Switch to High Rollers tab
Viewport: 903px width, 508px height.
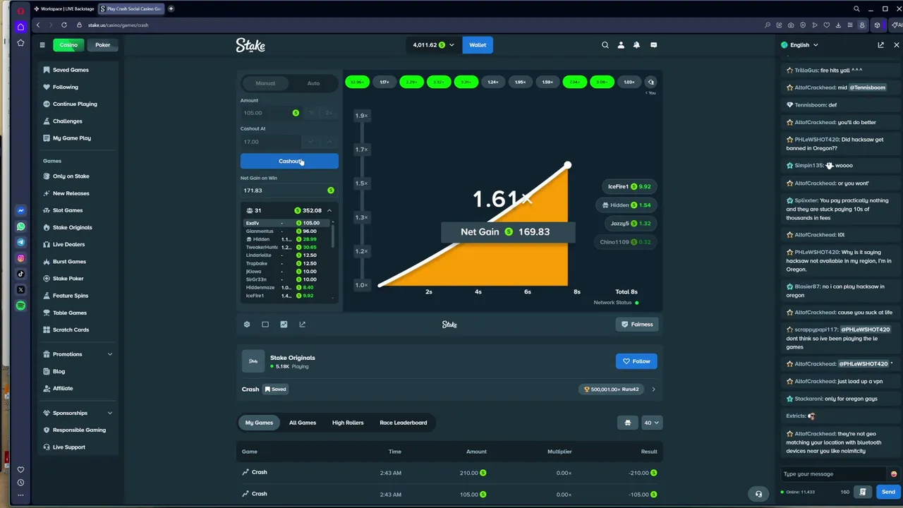[x=348, y=423]
